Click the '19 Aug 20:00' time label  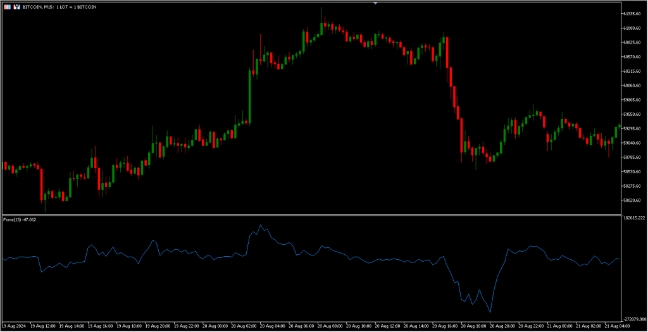pyautogui.click(x=158, y=326)
